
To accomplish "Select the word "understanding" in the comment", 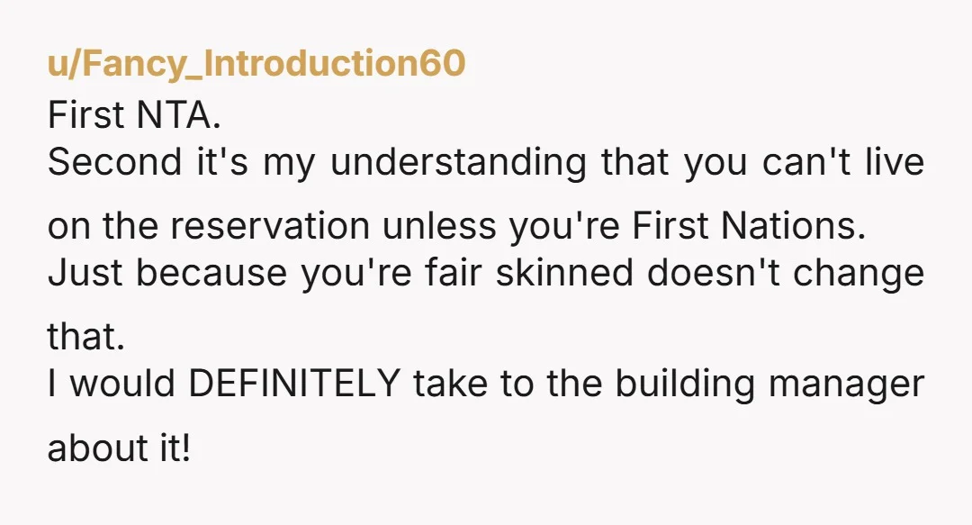I will click(458, 165).
